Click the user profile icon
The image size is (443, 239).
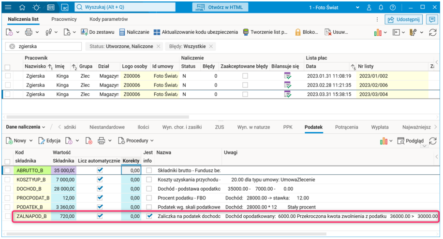click(x=369, y=7)
